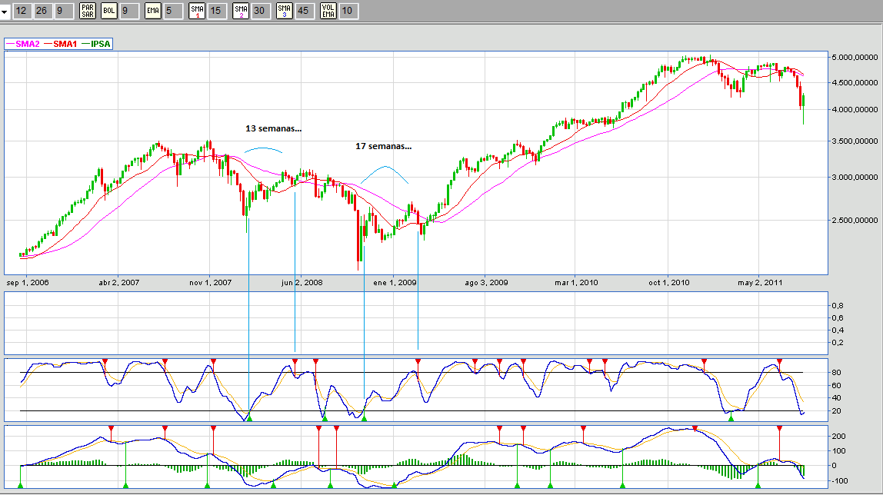Toggle the SMA 1 moving average
The height and width of the screenshot is (495, 883).
click(x=197, y=11)
